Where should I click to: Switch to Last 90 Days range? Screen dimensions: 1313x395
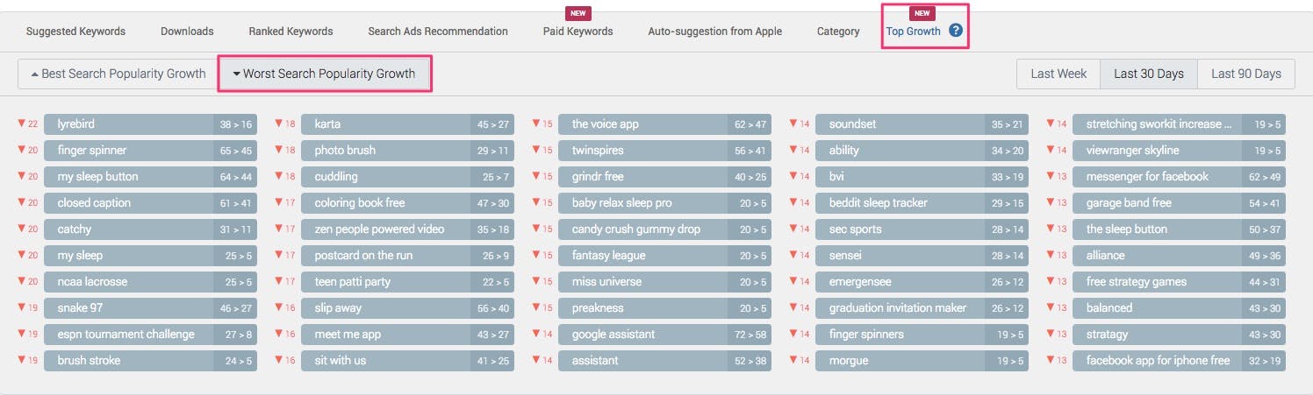(x=1246, y=74)
